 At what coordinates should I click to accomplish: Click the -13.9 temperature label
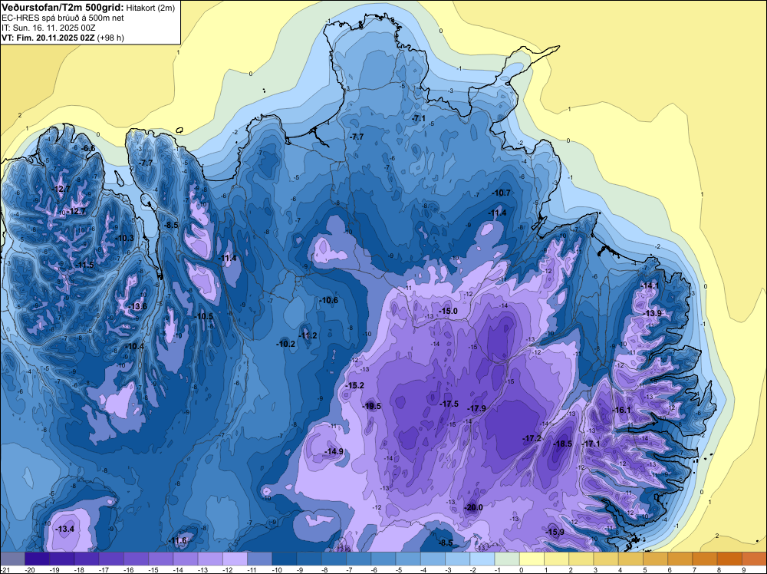coord(653,313)
